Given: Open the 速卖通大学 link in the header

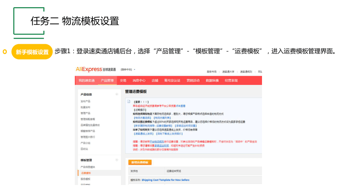Looking at the screenshot, I should [228, 72].
